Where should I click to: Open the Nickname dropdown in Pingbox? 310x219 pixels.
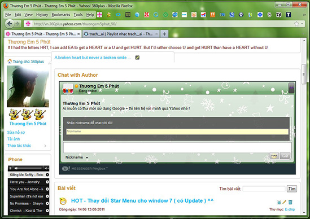(87, 157)
